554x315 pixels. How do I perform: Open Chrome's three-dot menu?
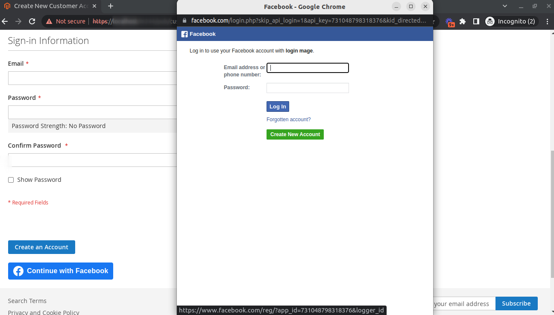click(548, 21)
